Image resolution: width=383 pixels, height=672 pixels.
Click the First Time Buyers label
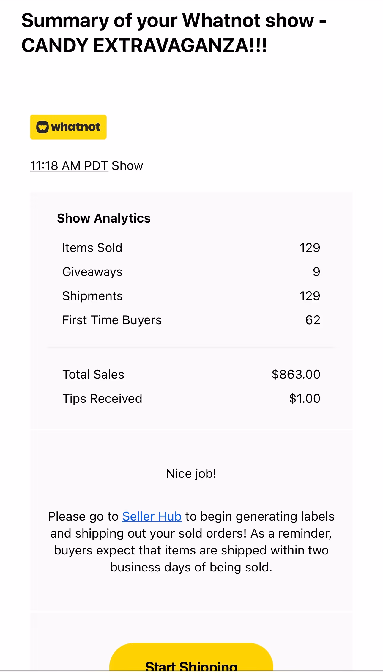point(112,320)
